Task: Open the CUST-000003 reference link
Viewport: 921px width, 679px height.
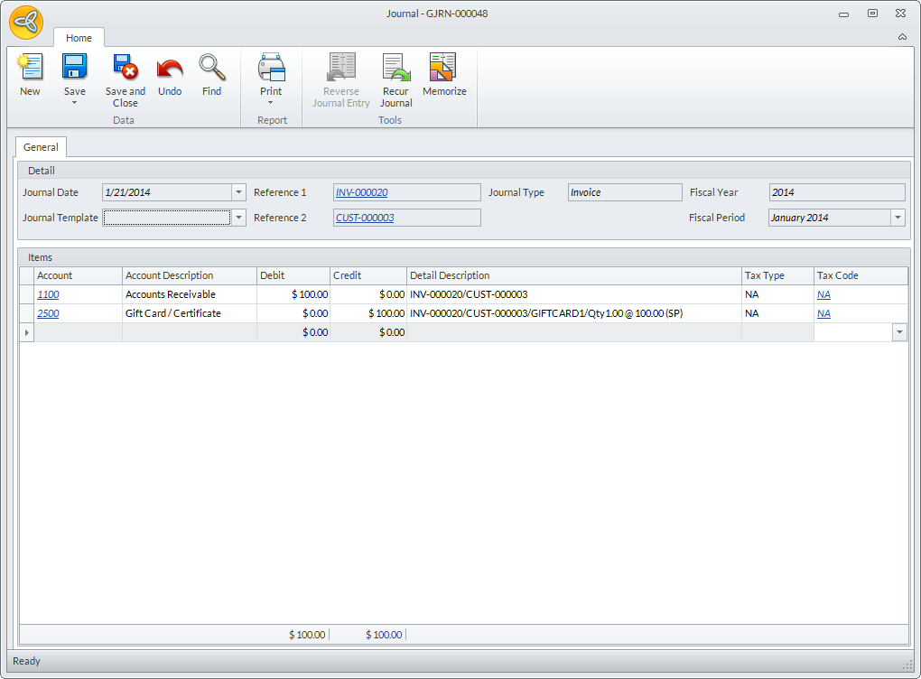Action: coord(365,218)
